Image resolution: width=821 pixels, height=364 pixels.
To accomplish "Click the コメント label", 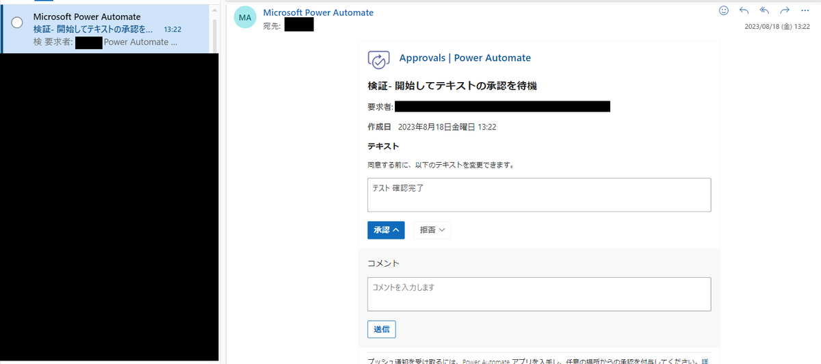I will (383, 263).
